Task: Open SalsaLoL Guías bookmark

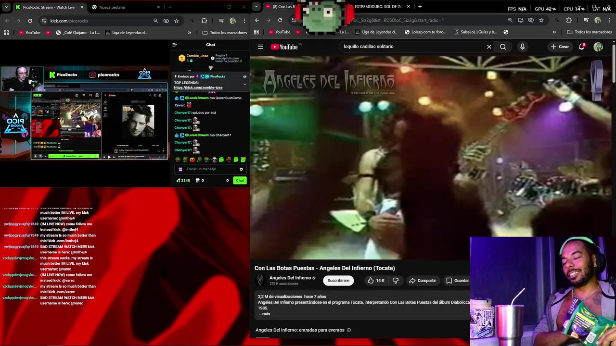Action: [x=475, y=32]
